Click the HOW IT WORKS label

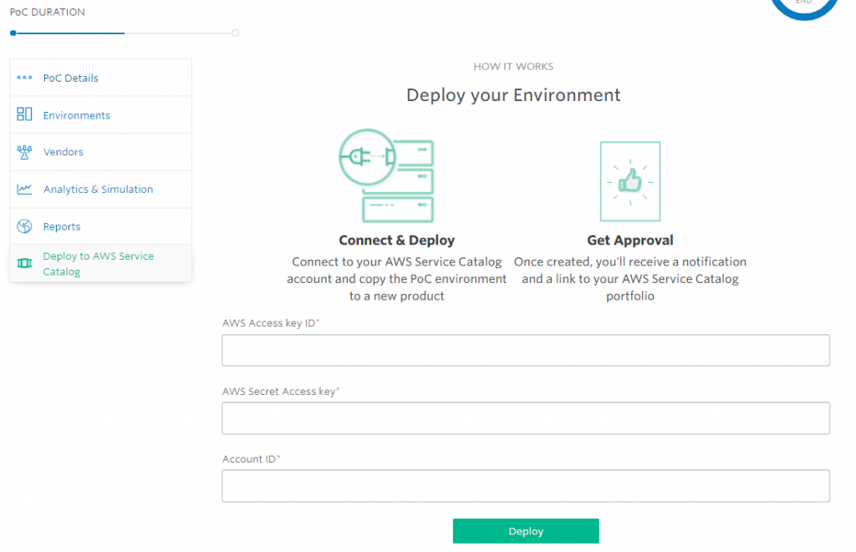click(513, 67)
